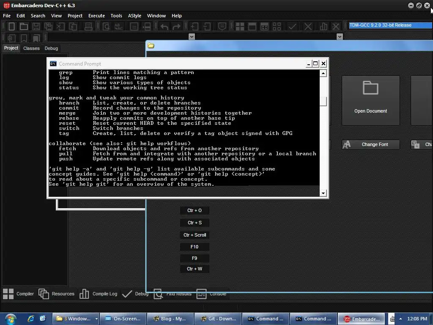Switch to the Debug sidebar tab

[x=51, y=48]
